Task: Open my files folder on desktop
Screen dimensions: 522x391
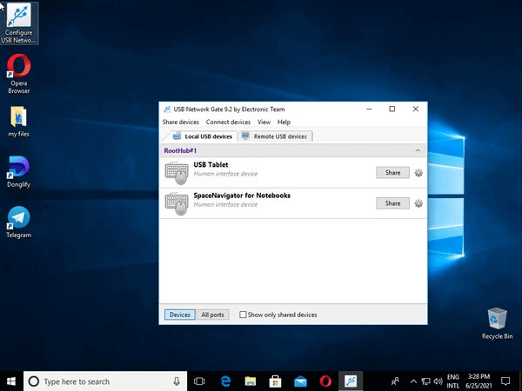Action: point(19,117)
